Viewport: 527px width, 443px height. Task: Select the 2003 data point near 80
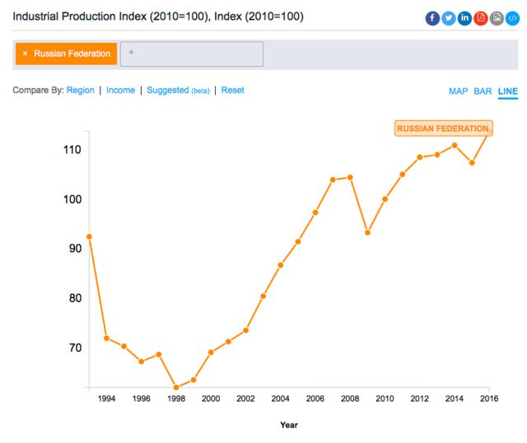[x=263, y=296]
